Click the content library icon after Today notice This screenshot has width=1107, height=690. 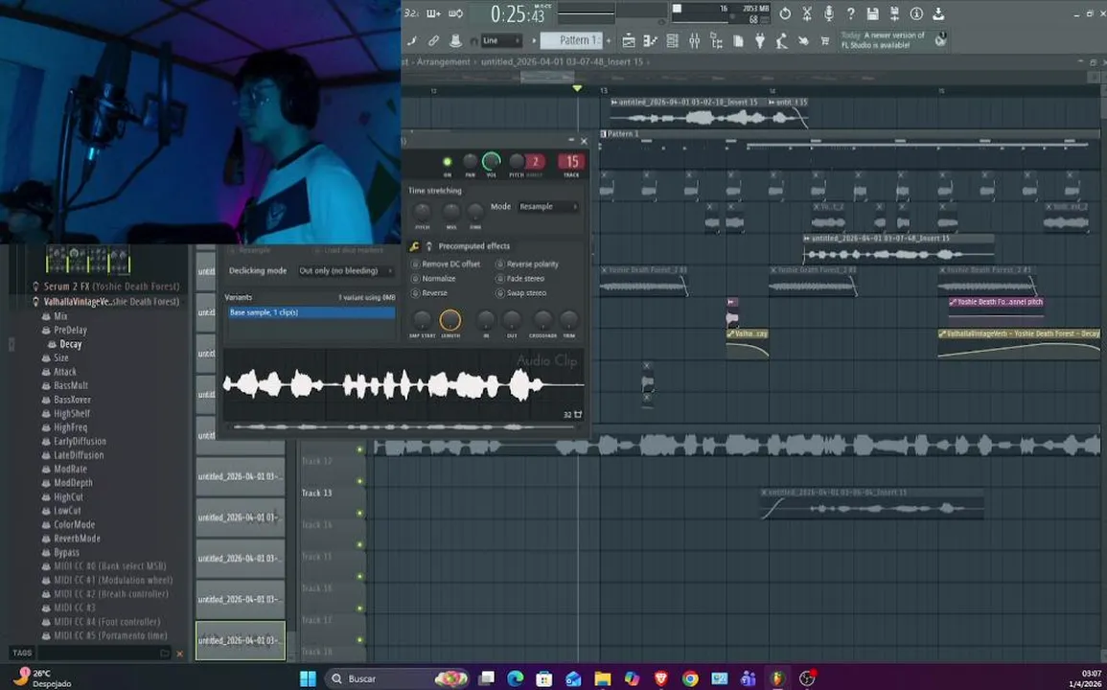coord(940,40)
